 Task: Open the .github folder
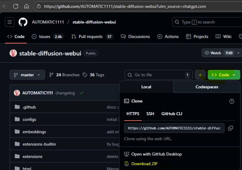pyautogui.click(x=29, y=107)
